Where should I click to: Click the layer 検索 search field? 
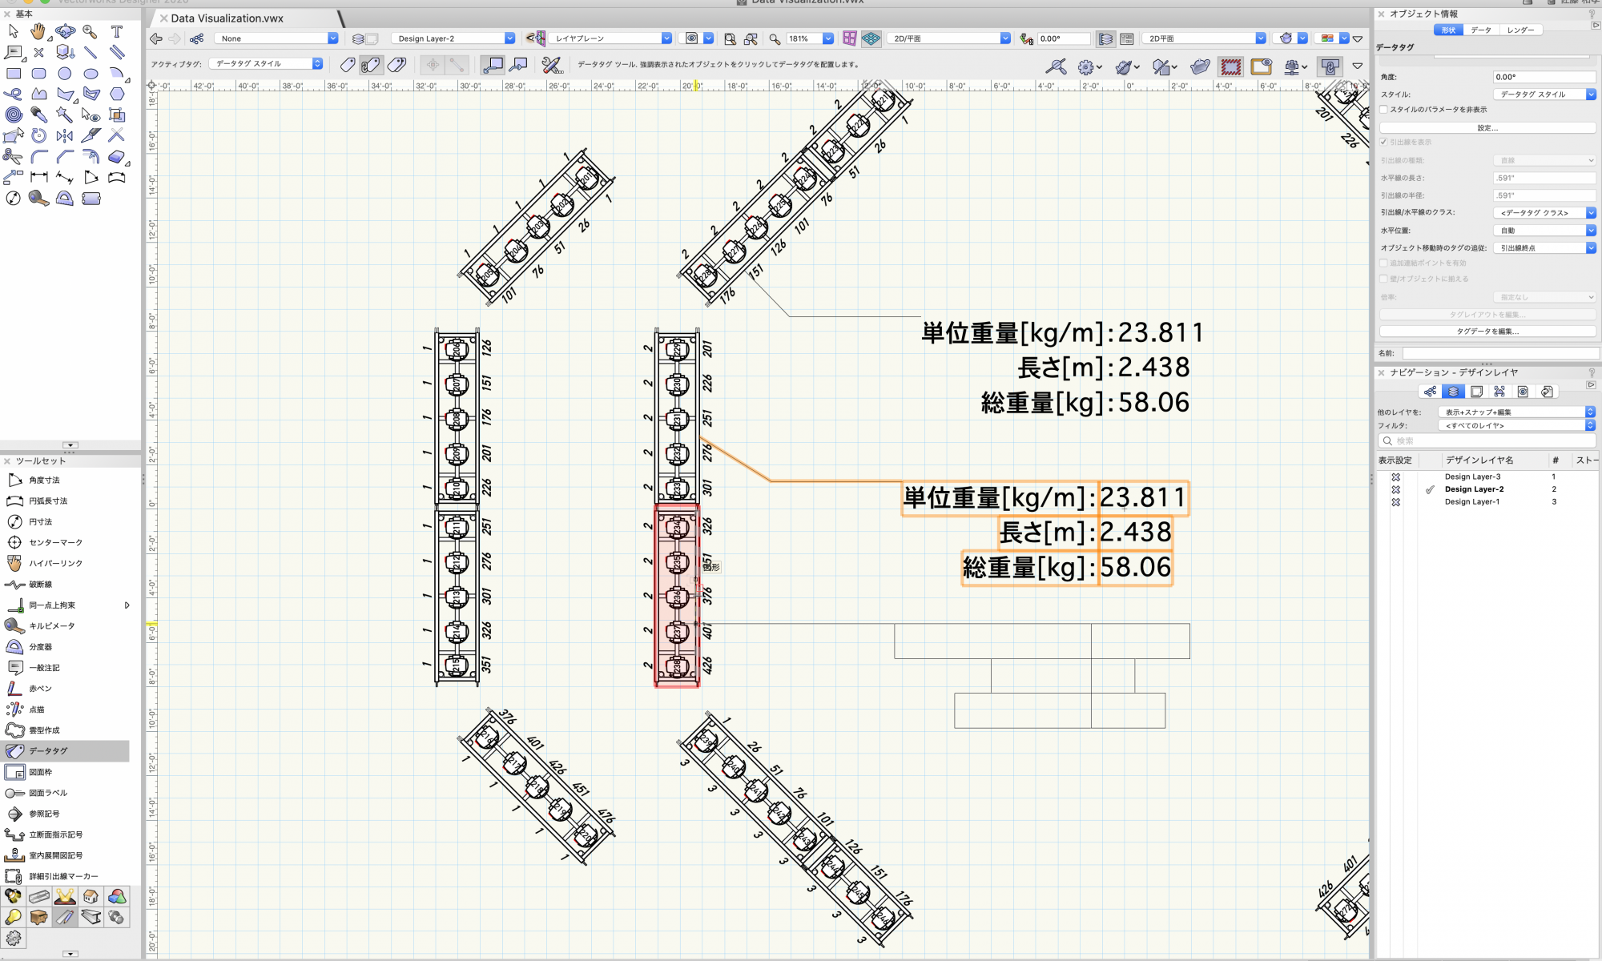1487,441
